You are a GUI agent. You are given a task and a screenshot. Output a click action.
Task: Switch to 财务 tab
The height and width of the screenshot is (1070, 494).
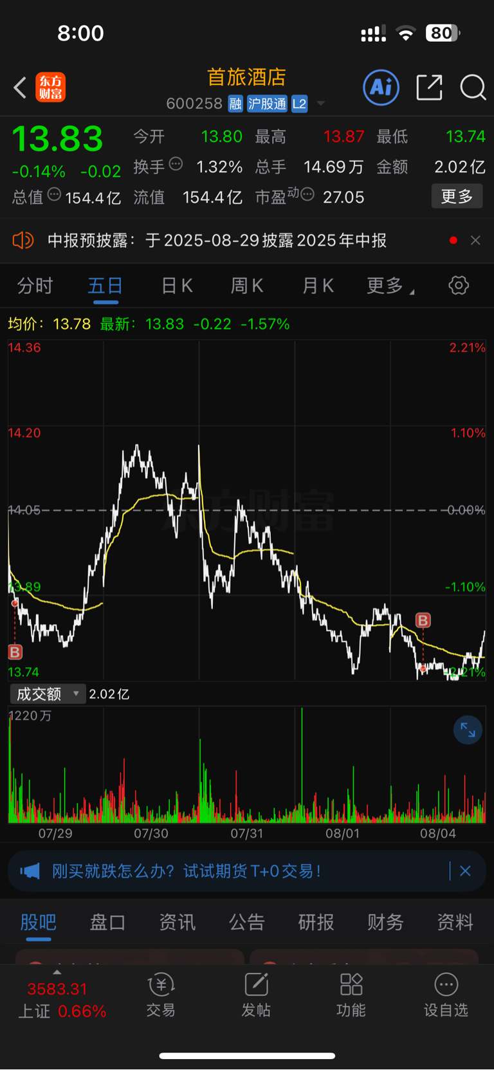(x=385, y=922)
